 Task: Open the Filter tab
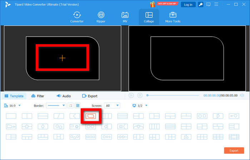tap(37, 96)
